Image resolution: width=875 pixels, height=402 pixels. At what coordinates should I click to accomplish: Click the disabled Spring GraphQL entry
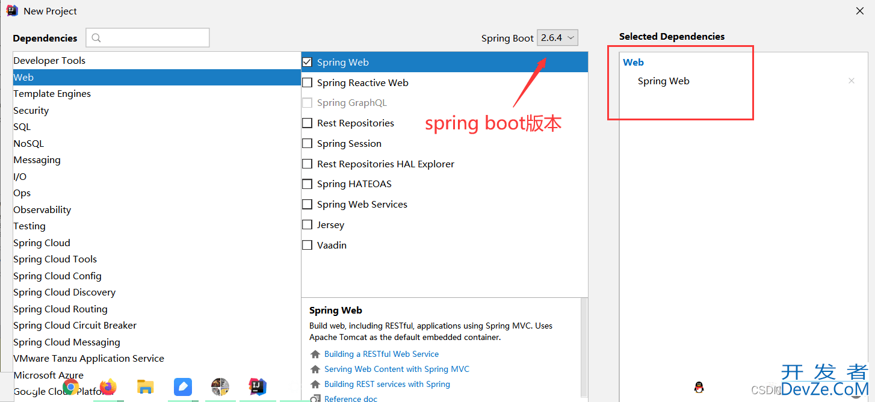(352, 103)
